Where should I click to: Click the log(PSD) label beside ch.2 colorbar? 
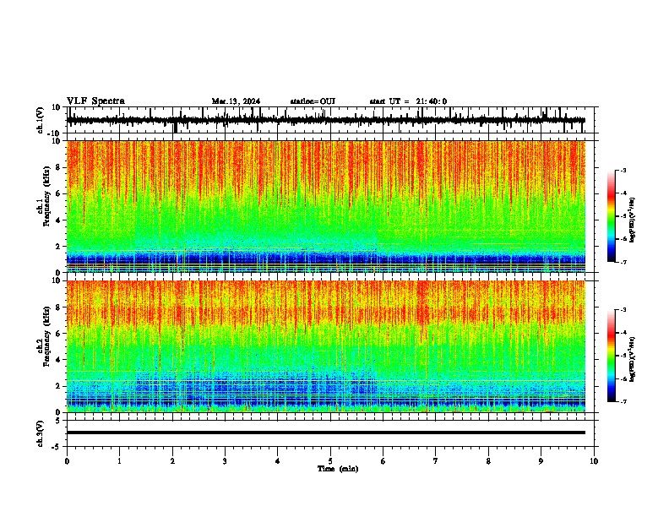coord(633,359)
